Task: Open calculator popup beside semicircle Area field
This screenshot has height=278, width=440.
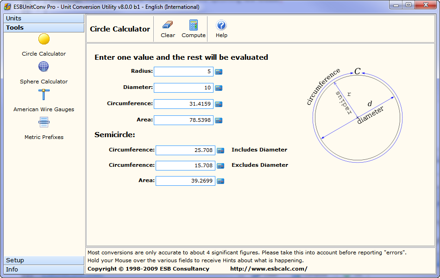Action: point(220,181)
